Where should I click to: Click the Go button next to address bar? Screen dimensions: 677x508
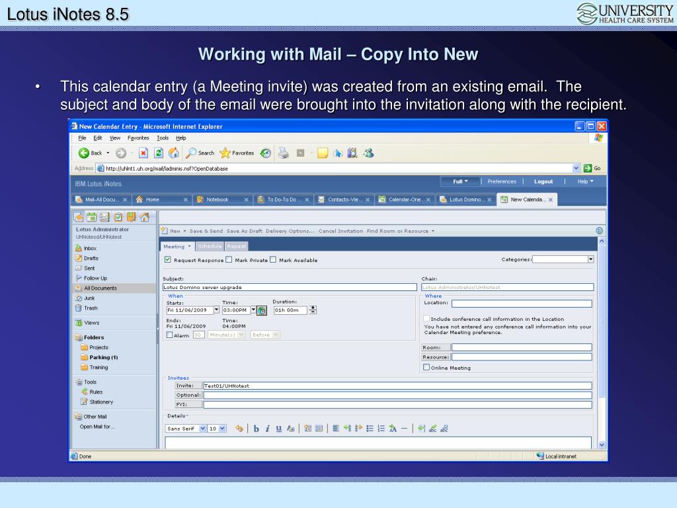(x=592, y=168)
